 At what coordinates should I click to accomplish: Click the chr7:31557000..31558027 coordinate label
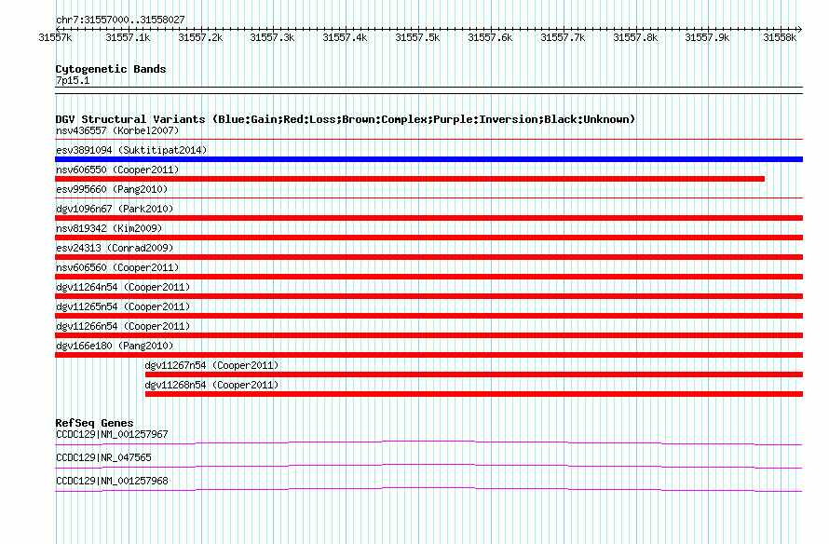(x=120, y=20)
